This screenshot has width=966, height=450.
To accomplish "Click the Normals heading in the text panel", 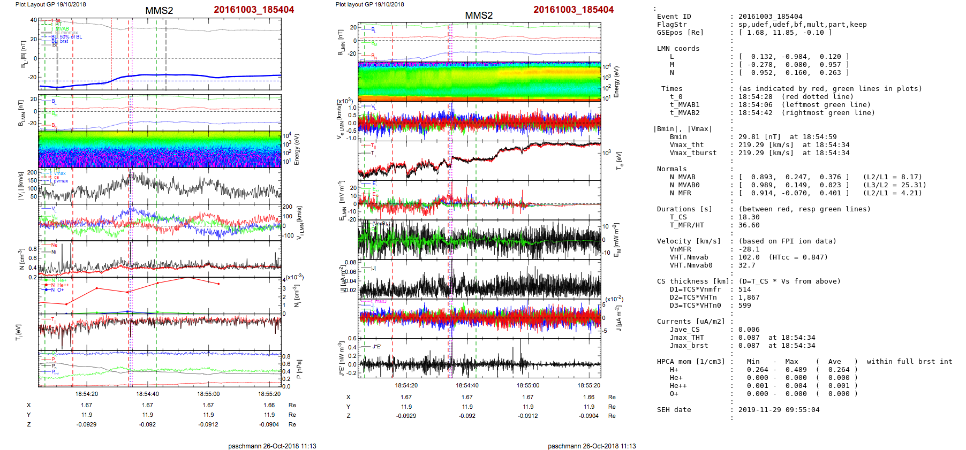I will (x=671, y=169).
